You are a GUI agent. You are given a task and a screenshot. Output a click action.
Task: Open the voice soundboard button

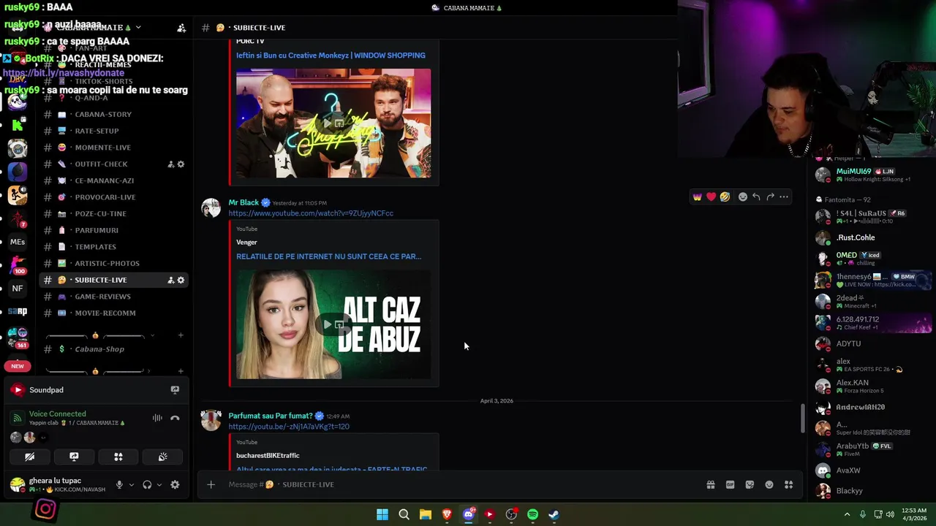162,457
